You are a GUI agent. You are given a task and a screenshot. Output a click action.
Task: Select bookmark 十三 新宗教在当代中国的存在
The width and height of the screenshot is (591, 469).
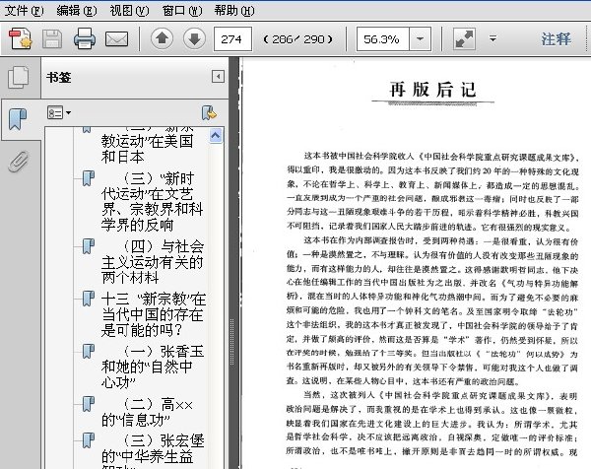pyautogui.click(x=154, y=314)
